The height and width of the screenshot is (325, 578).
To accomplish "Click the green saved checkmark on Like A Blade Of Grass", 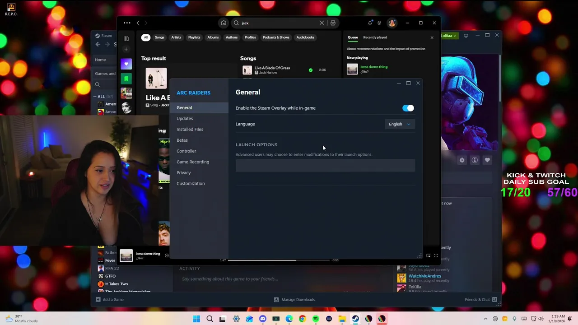I will pos(311,70).
